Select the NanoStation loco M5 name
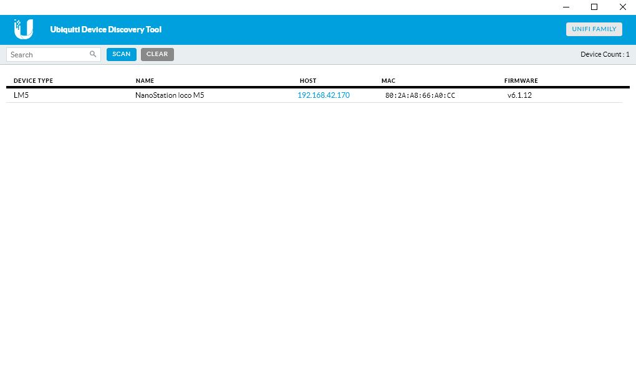This screenshot has height=385, width=636. click(x=170, y=95)
